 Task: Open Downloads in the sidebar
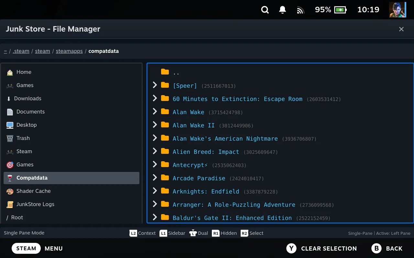tap(71, 98)
